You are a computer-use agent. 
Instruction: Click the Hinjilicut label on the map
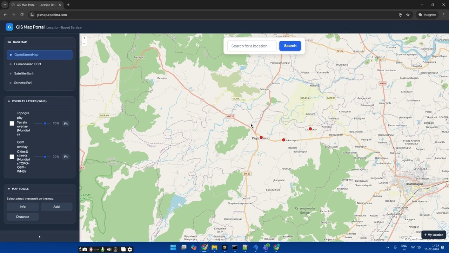coord(378,57)
